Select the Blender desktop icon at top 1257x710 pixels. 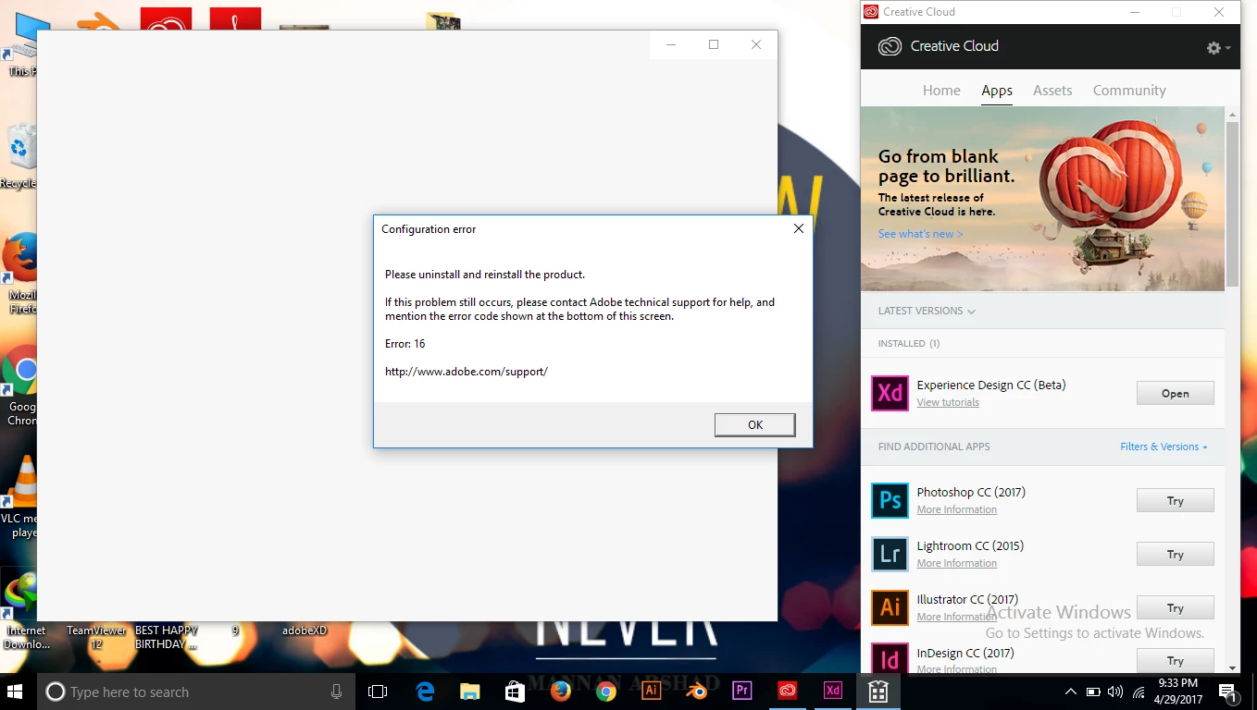click(97, 20)
